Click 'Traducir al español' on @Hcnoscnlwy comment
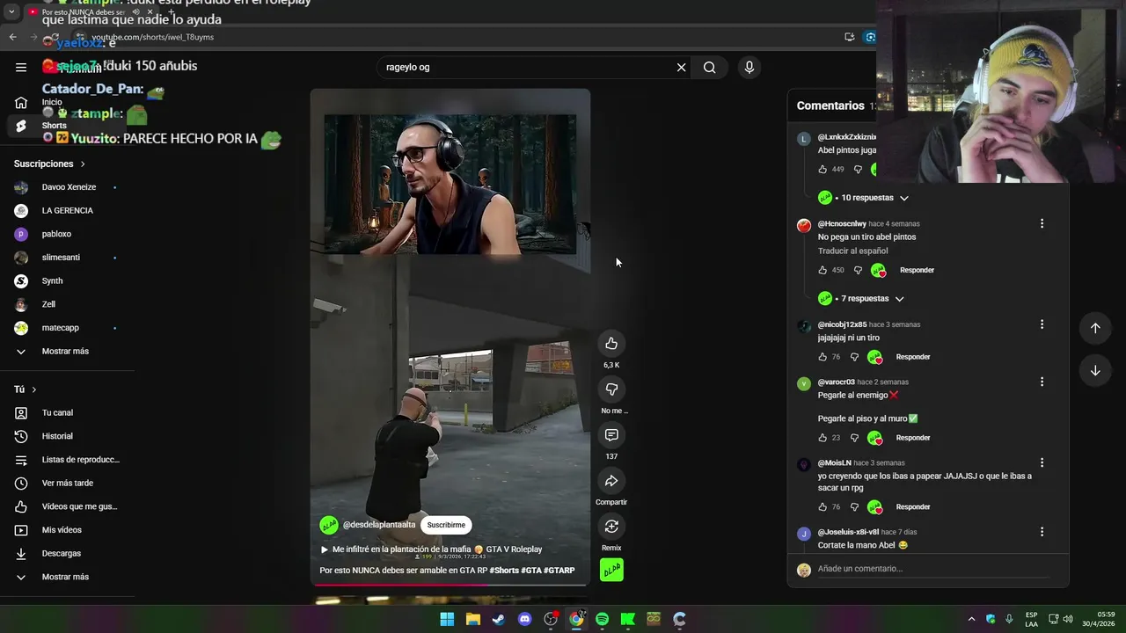Viewport: 1126px width, 633px height. coord(852,251)
